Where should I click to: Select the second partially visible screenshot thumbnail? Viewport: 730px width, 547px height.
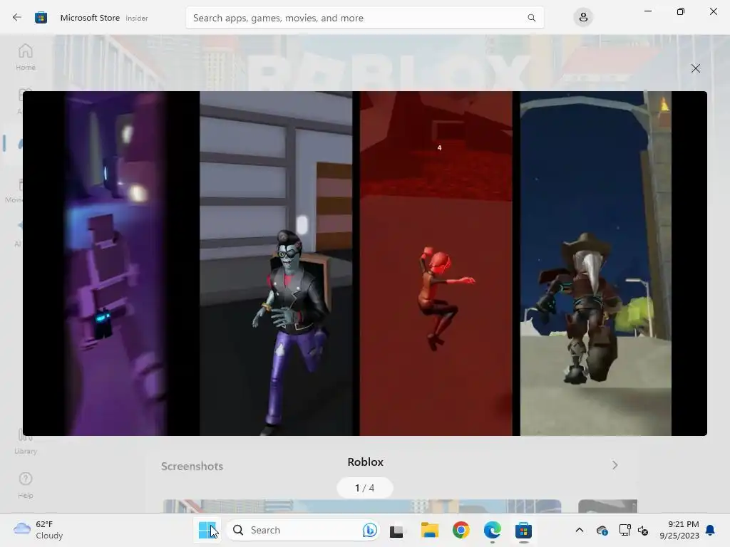click(x=607, y=506)
